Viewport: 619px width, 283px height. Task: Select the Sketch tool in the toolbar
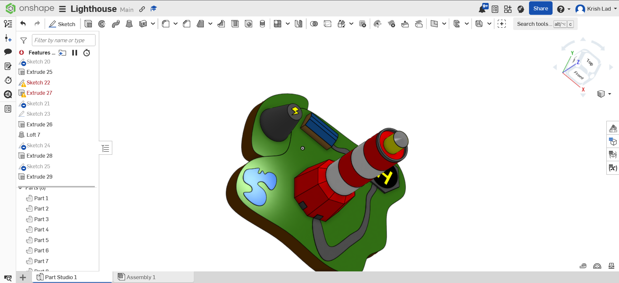[x=62, y=24]
